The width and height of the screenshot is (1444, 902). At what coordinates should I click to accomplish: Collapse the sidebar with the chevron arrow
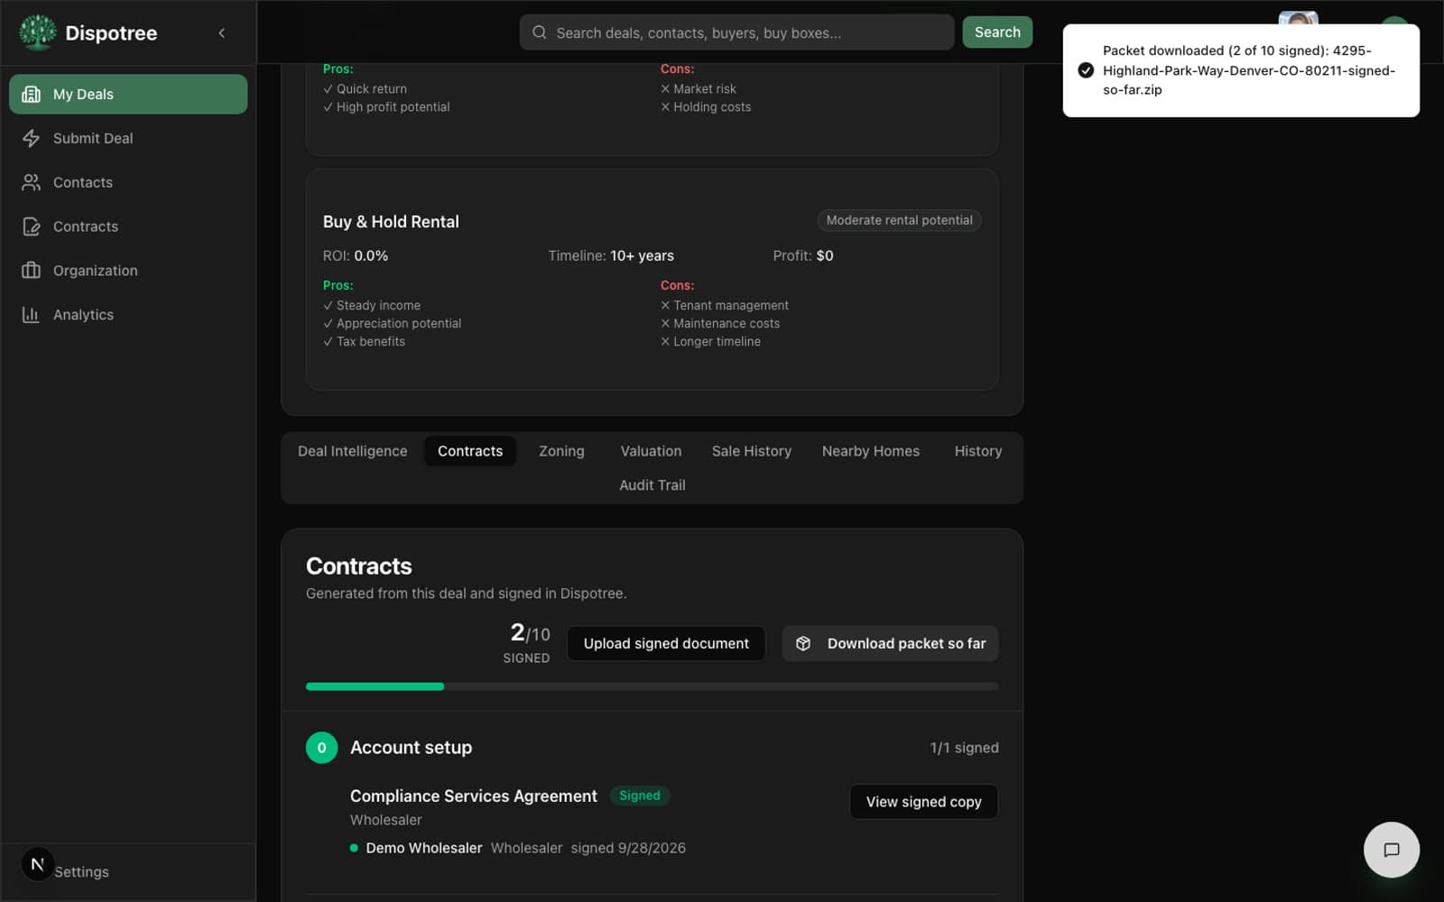click(x=222, y=33)
